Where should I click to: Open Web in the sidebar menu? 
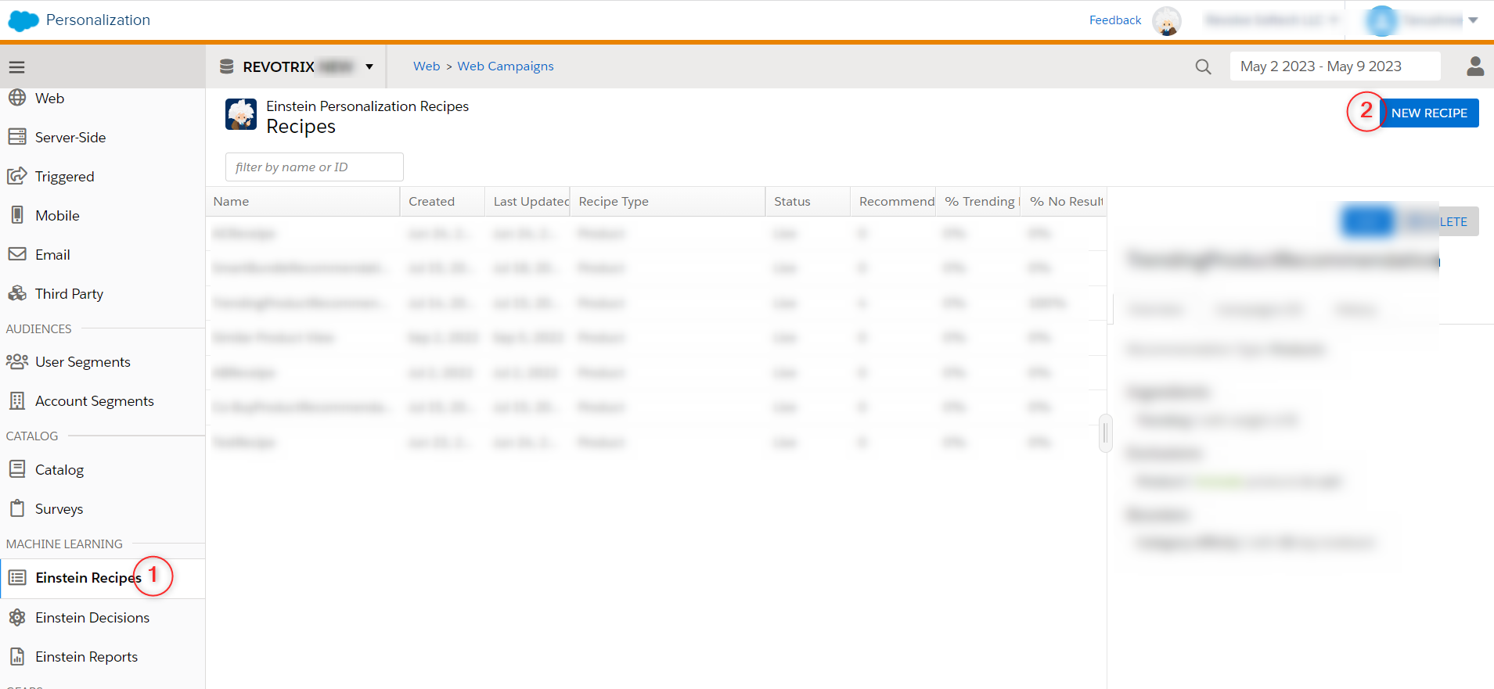point(49,98)
